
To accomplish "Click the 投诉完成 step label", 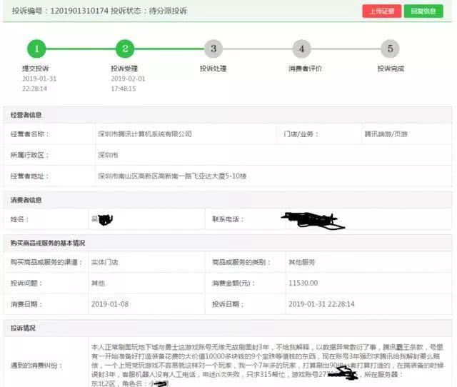I will point(391,69).
